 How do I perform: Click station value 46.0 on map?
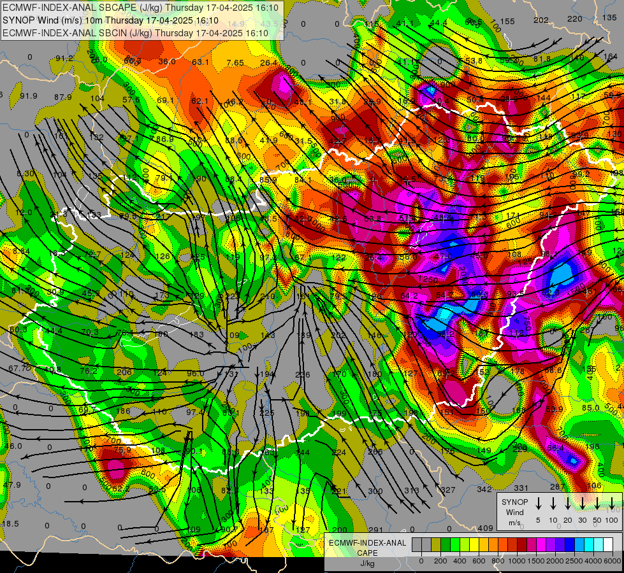[x=13, y=446]
